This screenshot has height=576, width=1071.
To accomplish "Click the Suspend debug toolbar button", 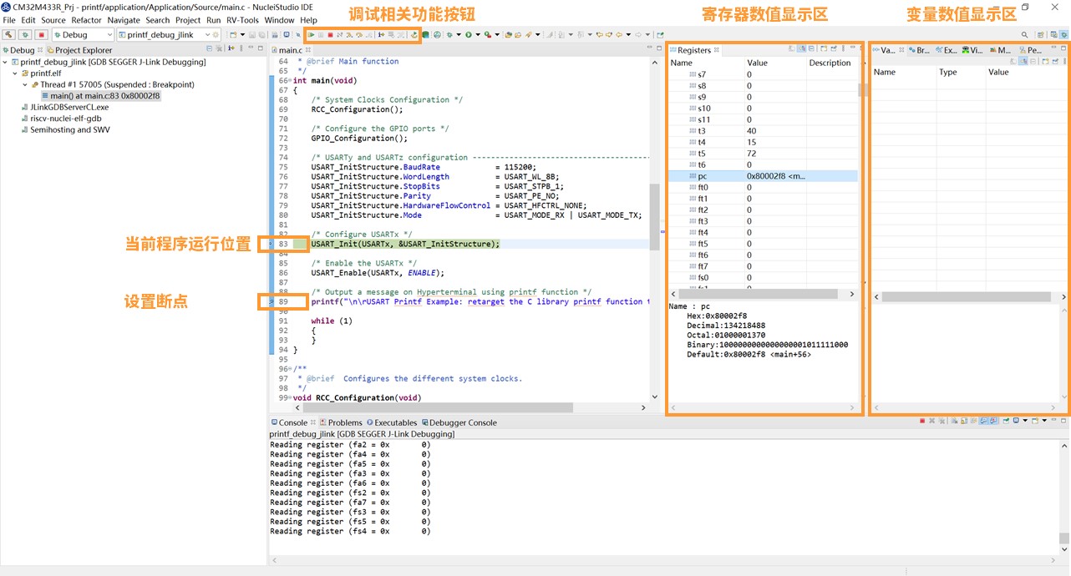I will tap(321, 35).
